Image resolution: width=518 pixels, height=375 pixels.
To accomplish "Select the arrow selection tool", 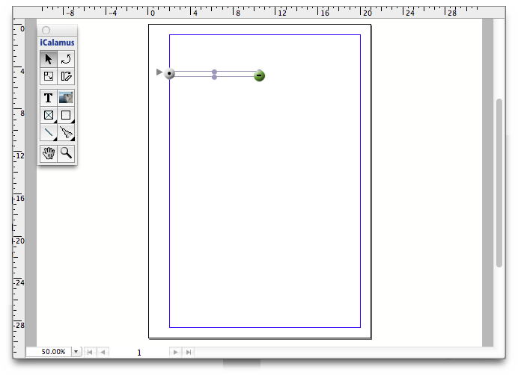I will pos(49,59).
